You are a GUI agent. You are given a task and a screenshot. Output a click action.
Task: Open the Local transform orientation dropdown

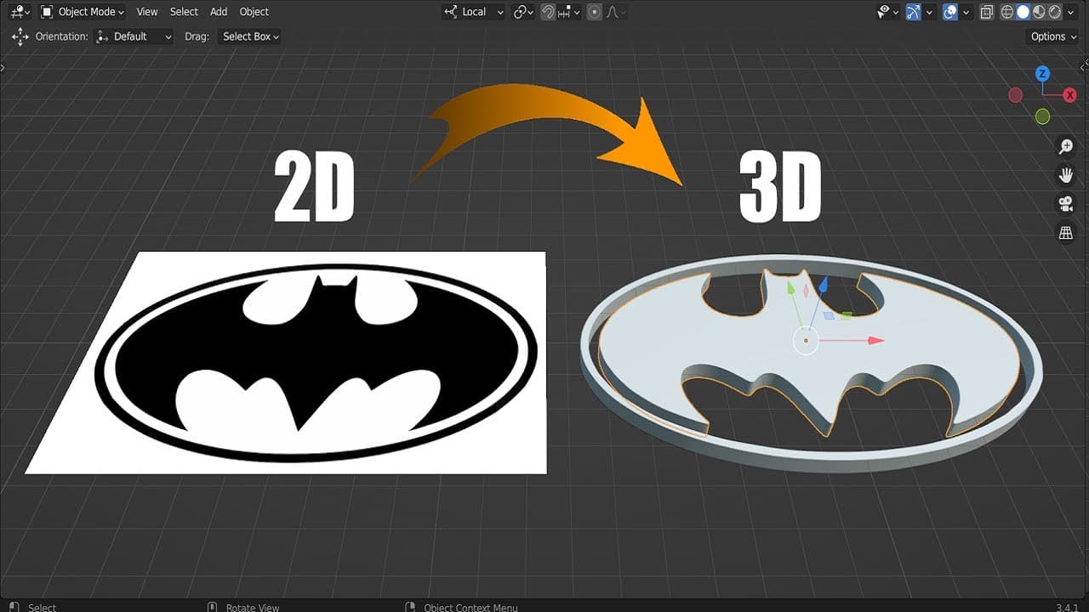point(474,12)
